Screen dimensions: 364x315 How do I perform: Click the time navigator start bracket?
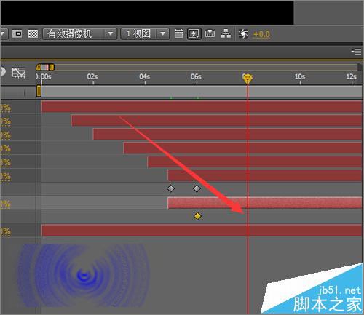tap(39, 67)
